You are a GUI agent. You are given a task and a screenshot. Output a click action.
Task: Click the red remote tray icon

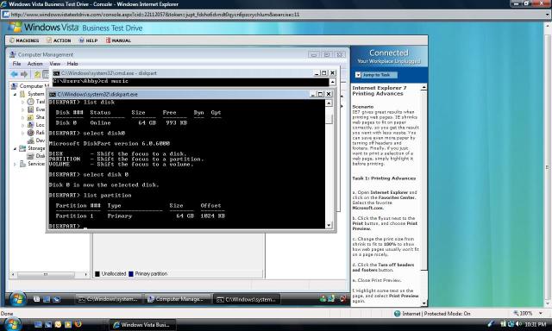click(342, 299)
